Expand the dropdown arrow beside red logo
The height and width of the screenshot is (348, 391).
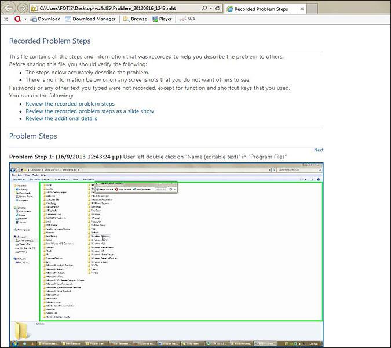25,19
